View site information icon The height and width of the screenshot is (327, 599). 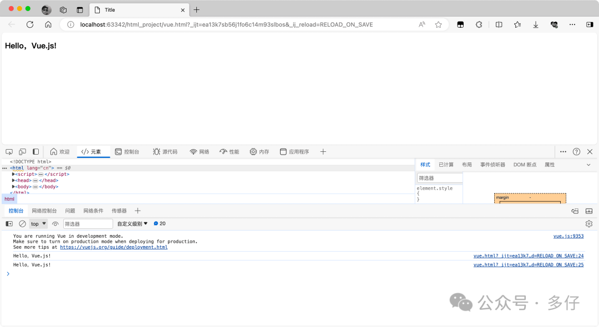pos(70,24)
